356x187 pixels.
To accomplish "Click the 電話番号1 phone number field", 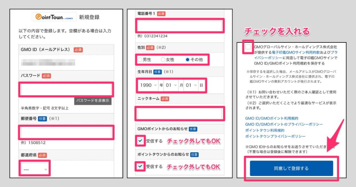I will click(x=180, y=26).
